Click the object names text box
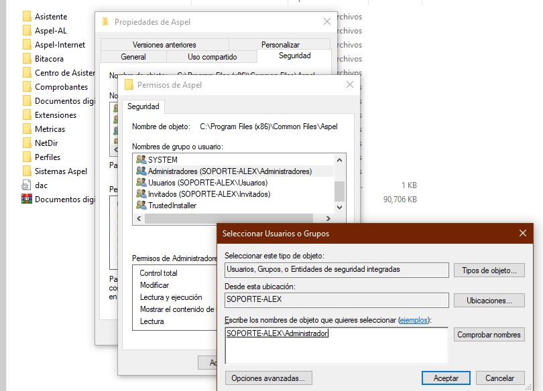Image resolution: width=543 pixels, height=391 pixels. click(x=337, y=345)
